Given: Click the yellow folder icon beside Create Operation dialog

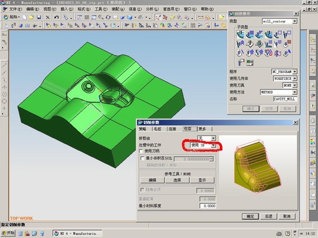Looking at the screenshot, I should (222, 17).
